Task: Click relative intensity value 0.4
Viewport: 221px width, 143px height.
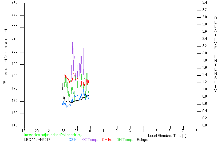Action: (204, 111)
